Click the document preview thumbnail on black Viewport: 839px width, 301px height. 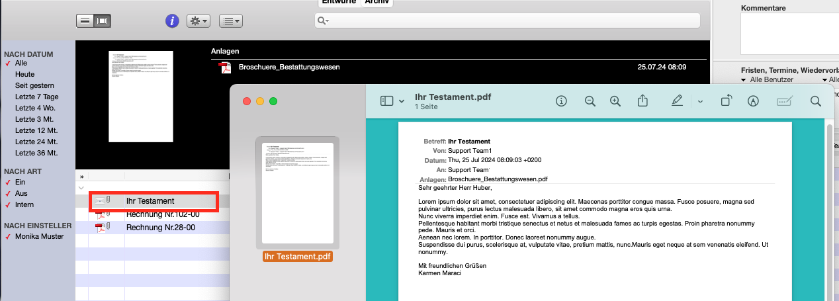pos(140,97)
